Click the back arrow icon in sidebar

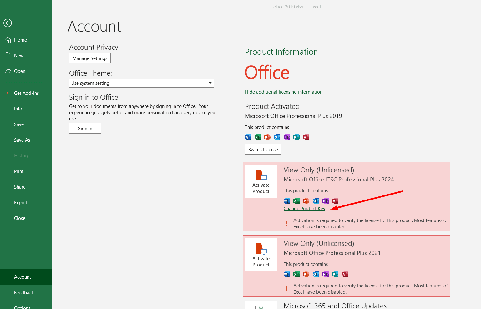8,23
